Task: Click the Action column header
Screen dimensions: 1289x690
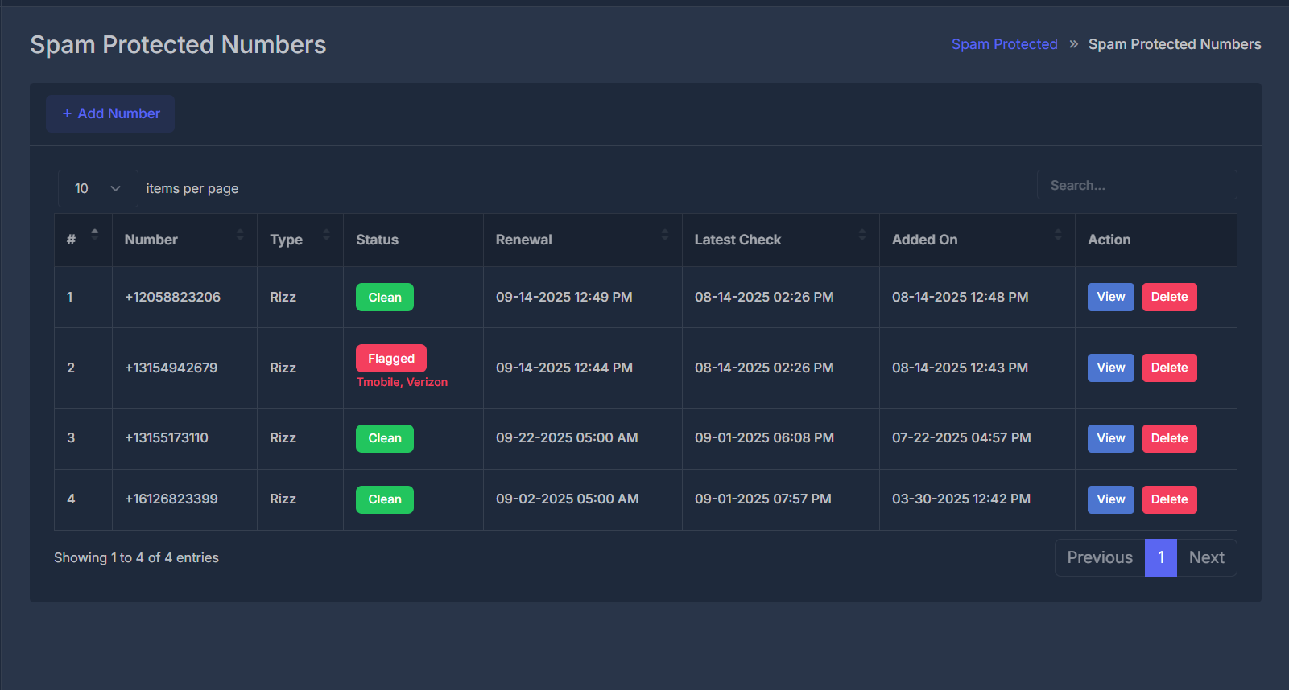Action: (1156, 240)
